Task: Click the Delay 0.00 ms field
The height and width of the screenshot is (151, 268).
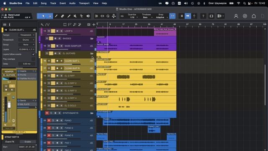Action: coord(27,64)
